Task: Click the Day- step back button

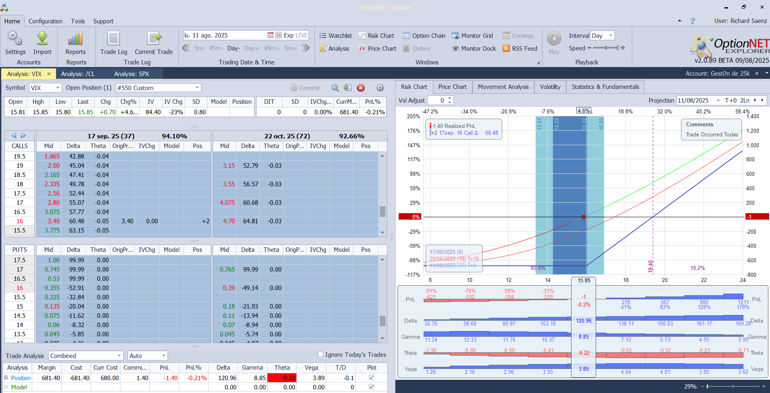Action: tap(234, 48)
